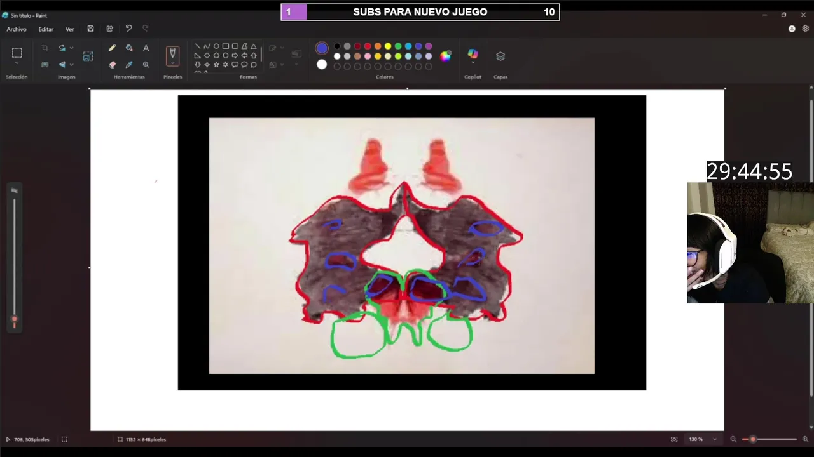Screen dimensions: 814x457
Task: Click the zoom slider handle
Action: click(x=753, y=439)
